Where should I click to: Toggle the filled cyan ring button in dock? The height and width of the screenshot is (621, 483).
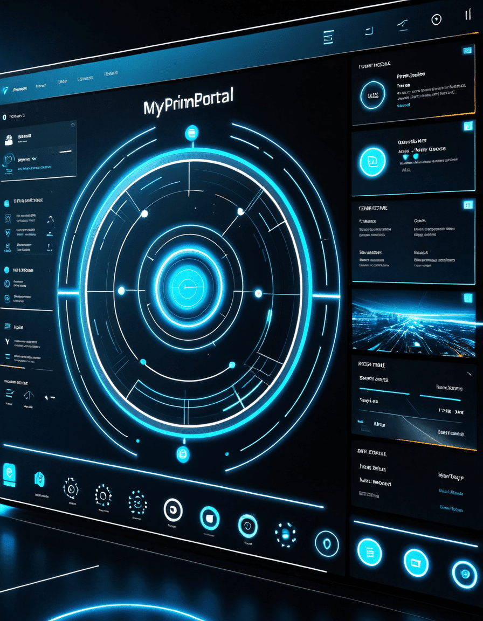click(x=210, y=517)
